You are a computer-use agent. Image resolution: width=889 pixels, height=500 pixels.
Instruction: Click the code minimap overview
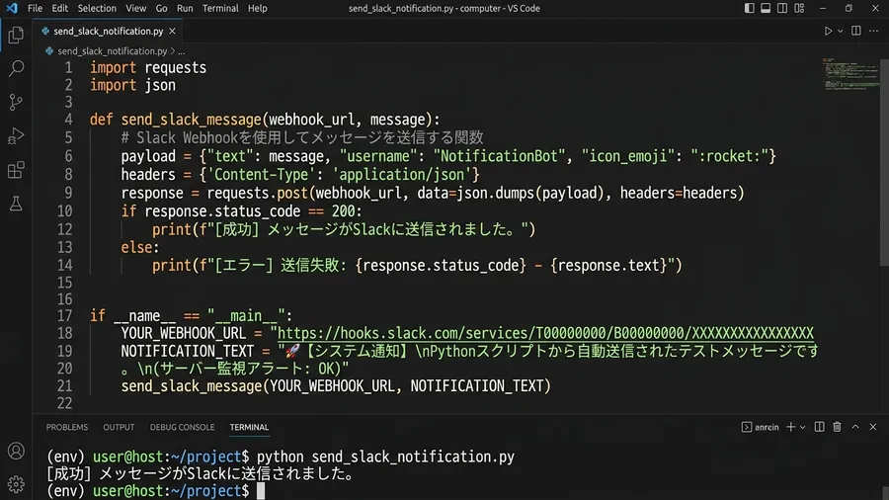click(851, 74)
